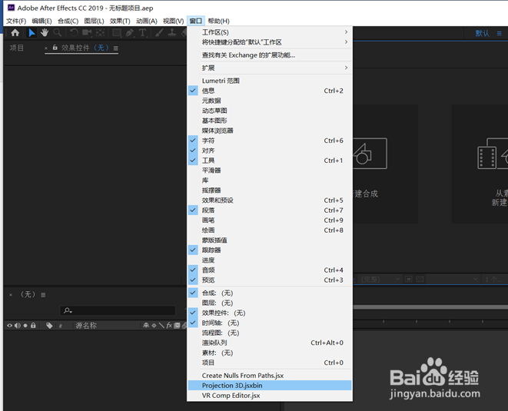The width and height of the screenshot is (508, 411).
Task: Switch to the 效果控件 (无) tab
Action: [x=85, y=48]
